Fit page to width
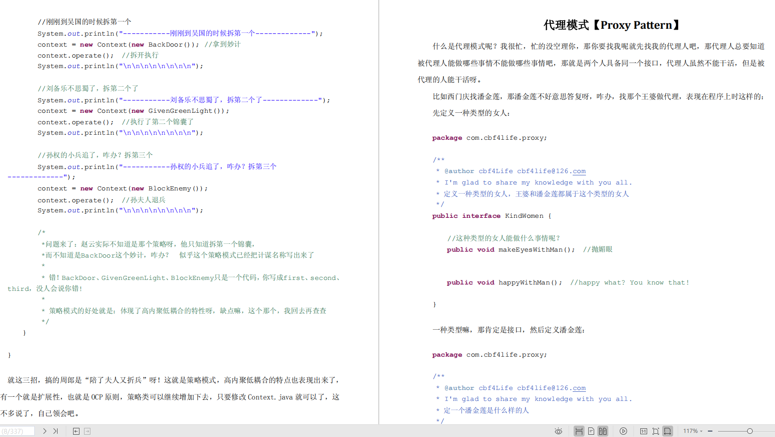This screenshot has width=775, height=437. click(x=668, y=431)
